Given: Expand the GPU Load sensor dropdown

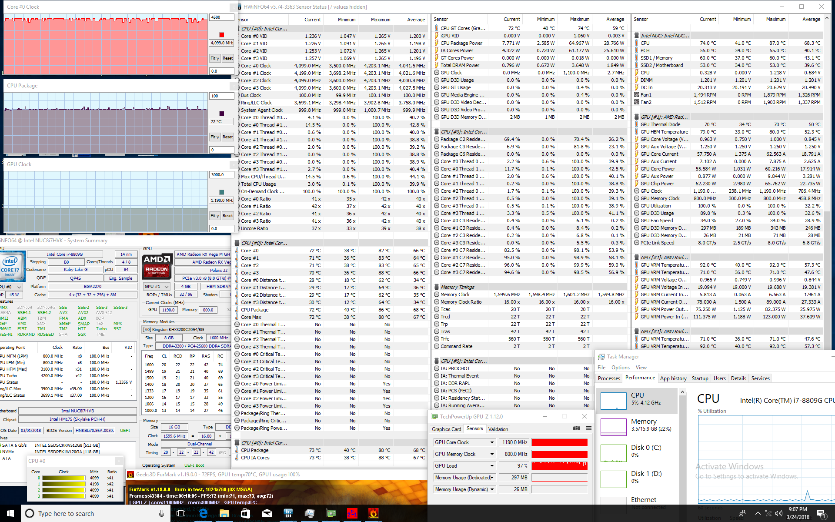Looking at the screenshot, I should tap(492, 466).
